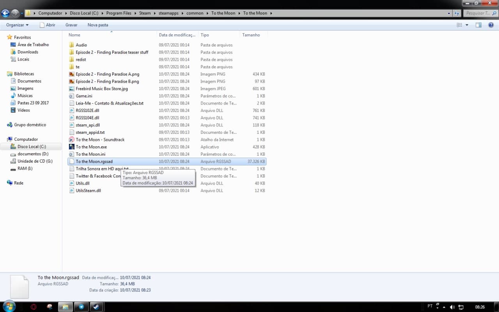Create a folder with Nova pasta
This screenshot has width=499, height=312.
click(x=98, y=25)
